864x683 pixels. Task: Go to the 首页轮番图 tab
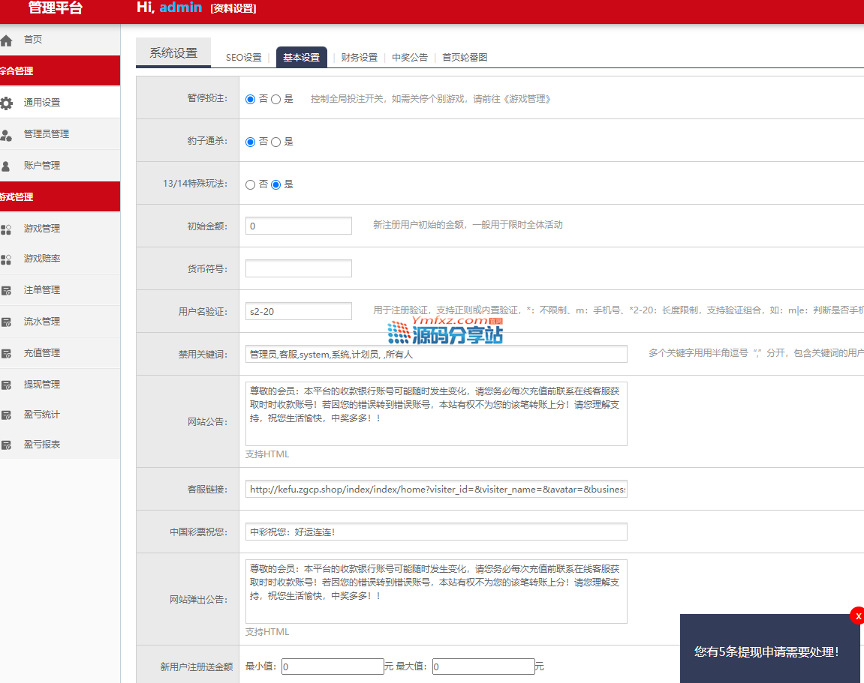pyautogui.click(x=465, y=58)
